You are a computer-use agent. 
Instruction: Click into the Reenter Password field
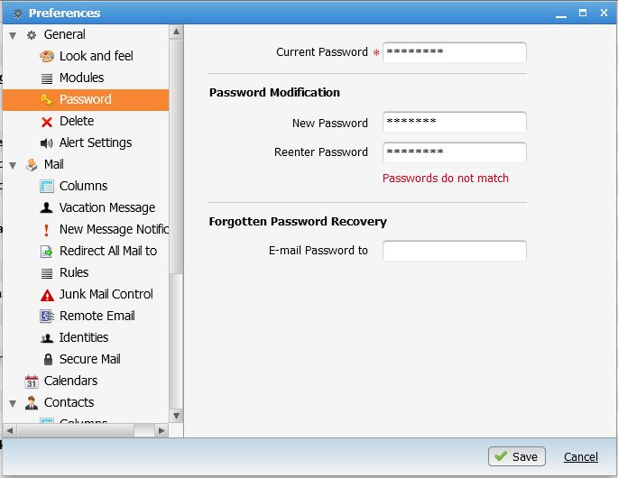coord(454,152)
